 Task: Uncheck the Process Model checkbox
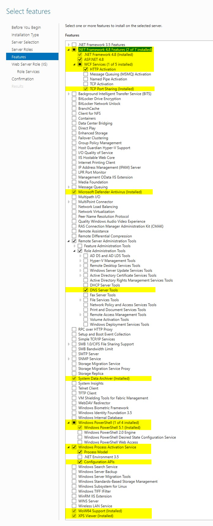80,452
